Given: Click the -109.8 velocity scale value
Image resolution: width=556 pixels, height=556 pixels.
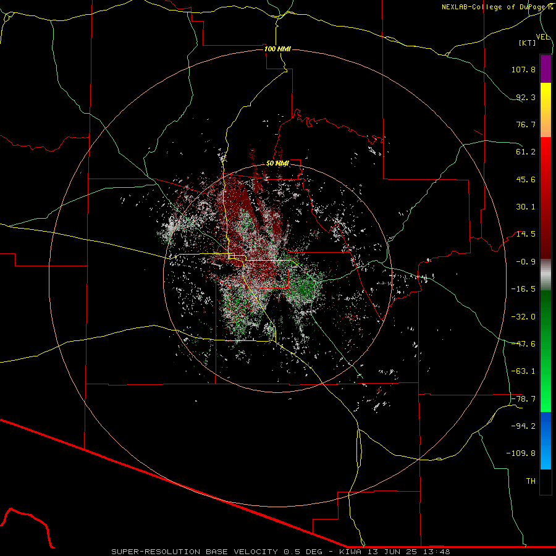Looking at the screenshot, I should pyautogui.click(x=521, y=453).
